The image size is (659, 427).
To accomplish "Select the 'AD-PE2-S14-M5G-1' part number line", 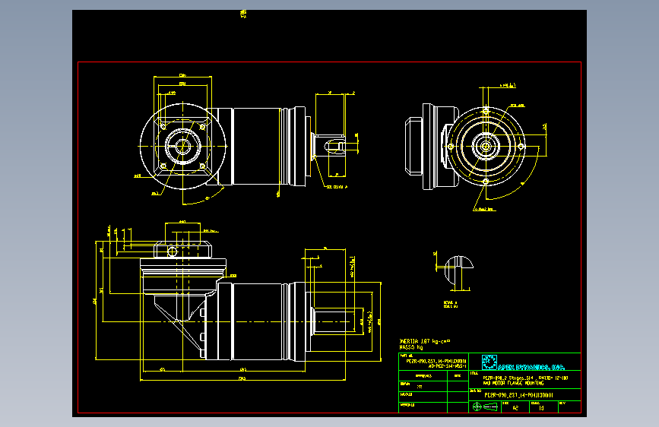I will coord(447,366).
